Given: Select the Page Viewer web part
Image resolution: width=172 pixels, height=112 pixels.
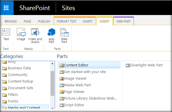Looking at the screenshot, I should (x=74, y=92).
